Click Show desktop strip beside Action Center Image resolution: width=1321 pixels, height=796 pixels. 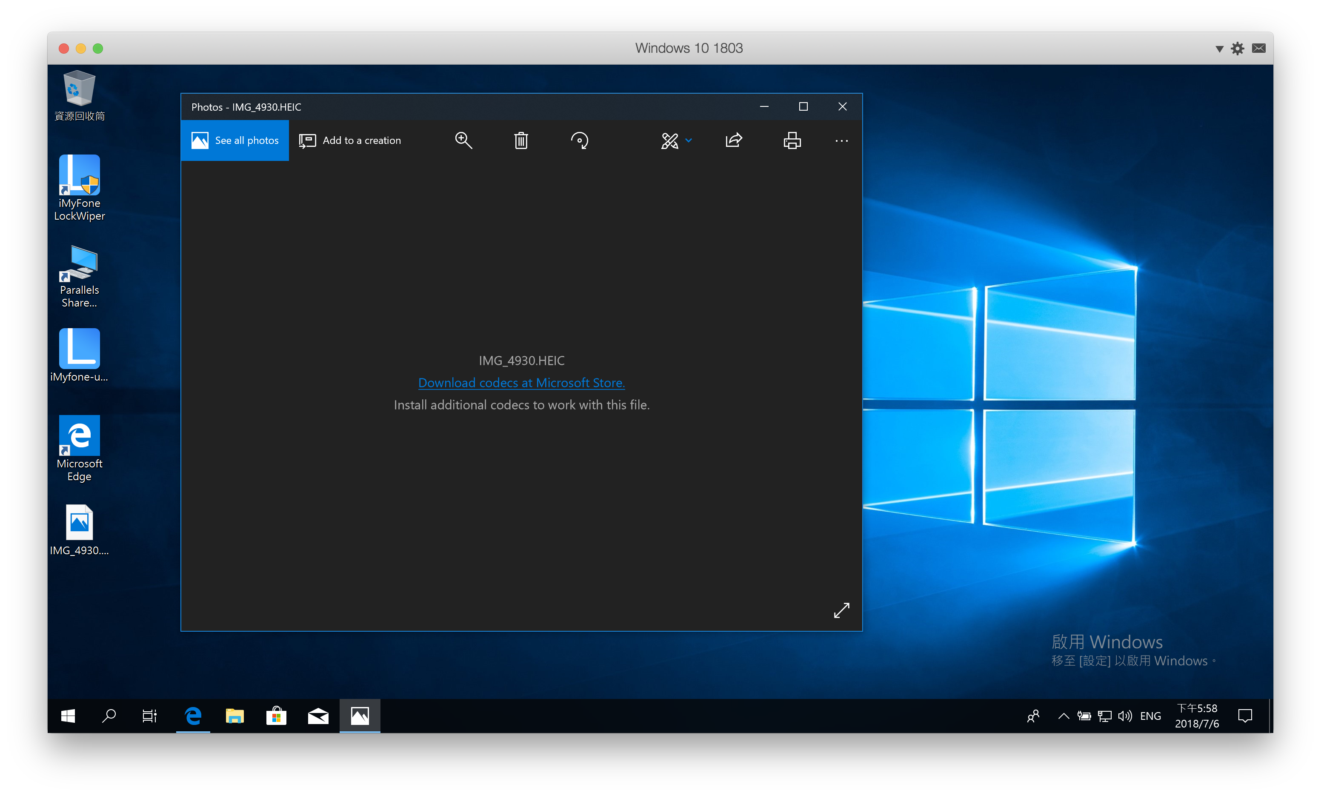tap(1271, 716)
